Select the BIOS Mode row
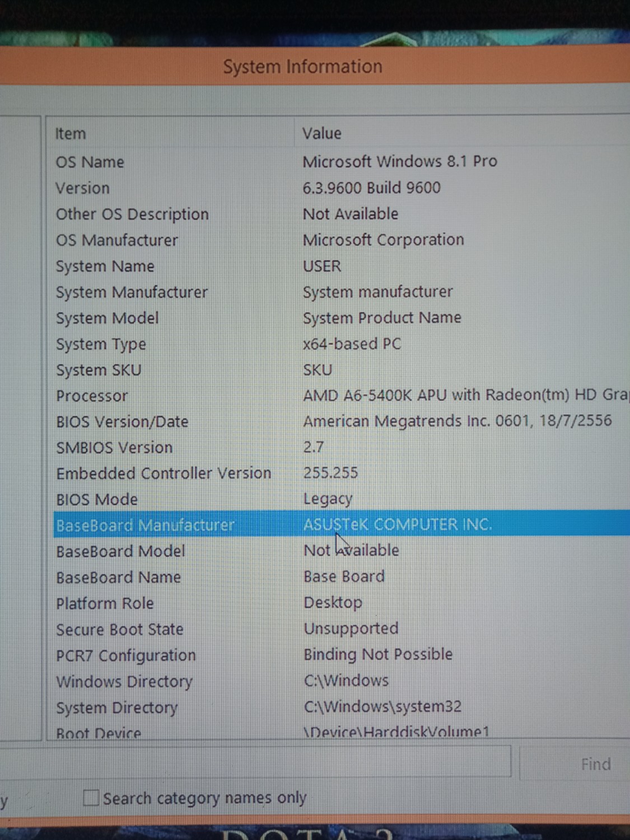 (x=341, y=499)
